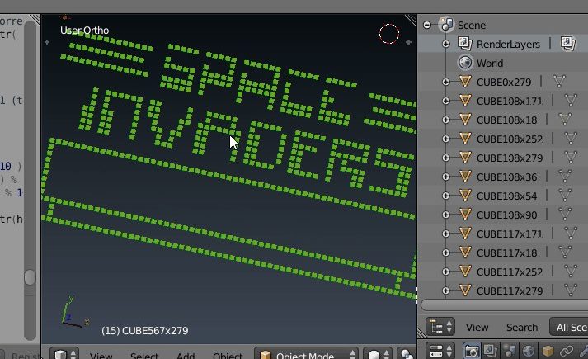Click the mesh object icon of CUBE117x18

click(465, 253)
